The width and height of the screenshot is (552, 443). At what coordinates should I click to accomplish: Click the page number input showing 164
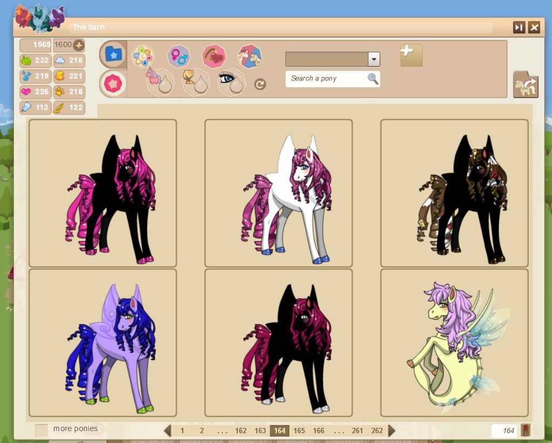point(504,431)
